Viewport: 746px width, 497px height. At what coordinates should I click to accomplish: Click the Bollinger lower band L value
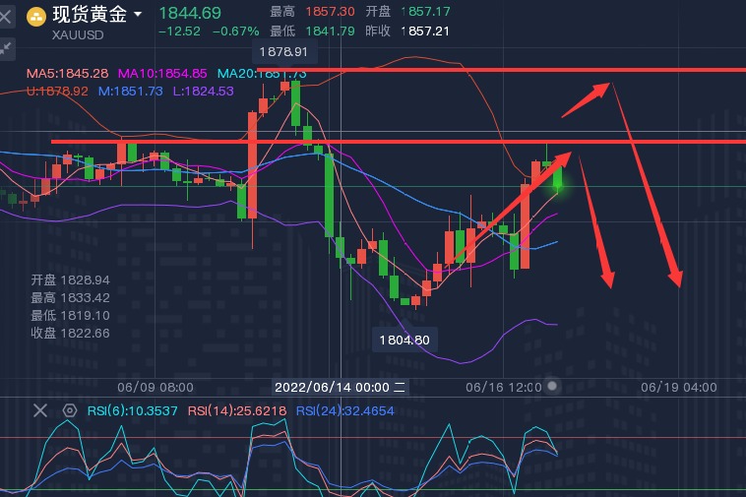[204, 91]
